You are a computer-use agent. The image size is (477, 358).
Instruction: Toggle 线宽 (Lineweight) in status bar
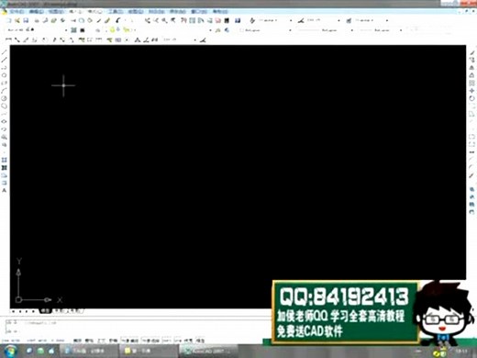188,341
